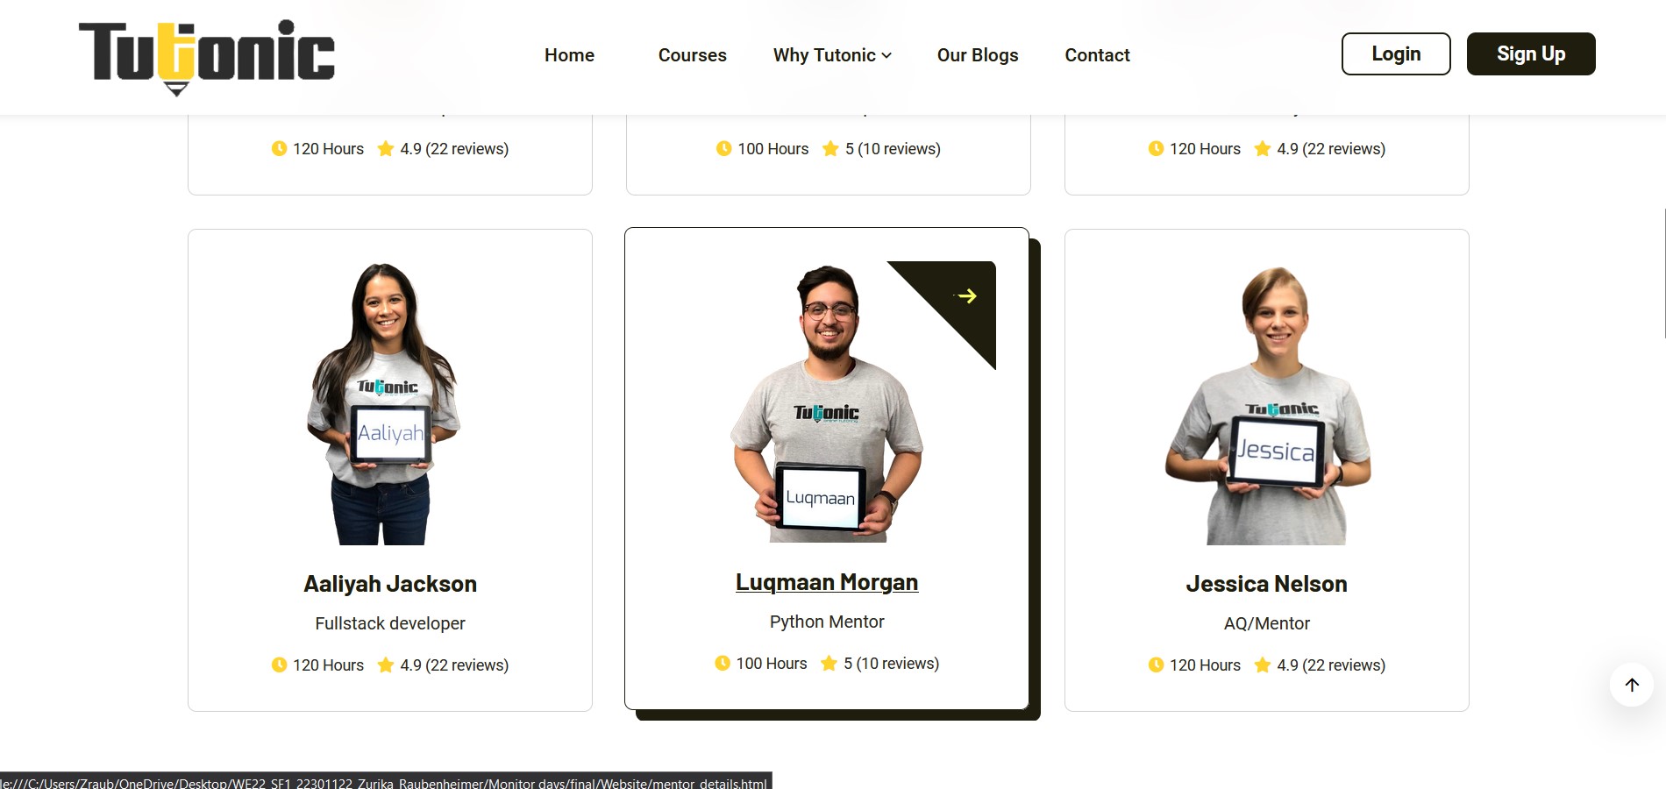
Task: Navigate to the Contact page
Action: [1097, 55]
